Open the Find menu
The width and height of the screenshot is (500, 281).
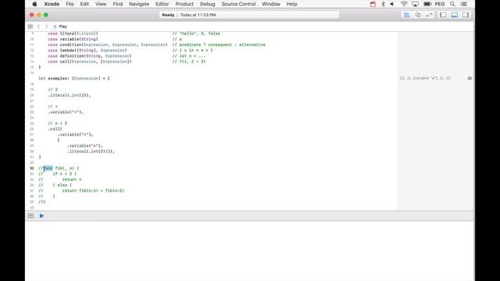point(118,4)
